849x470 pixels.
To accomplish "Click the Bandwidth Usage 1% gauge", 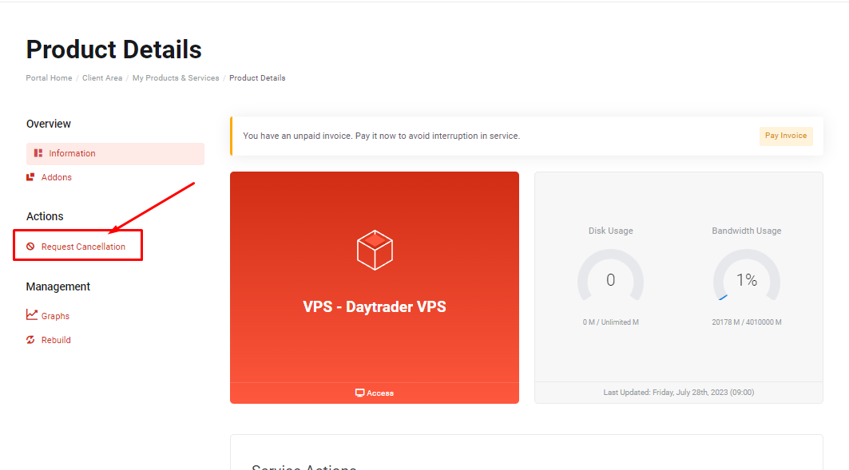I will click(746, 281).
